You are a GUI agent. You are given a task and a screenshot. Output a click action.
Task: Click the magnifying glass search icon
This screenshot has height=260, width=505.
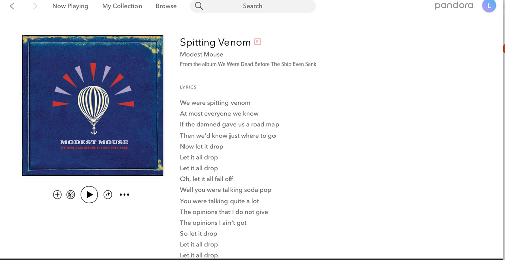199,6
